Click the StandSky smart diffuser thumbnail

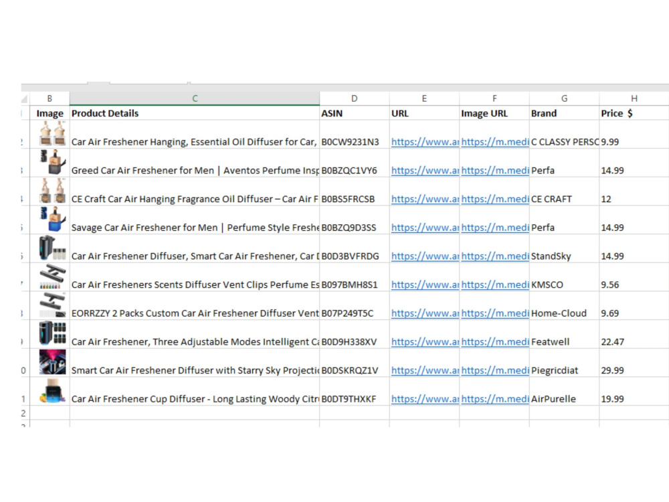point(52,248)
